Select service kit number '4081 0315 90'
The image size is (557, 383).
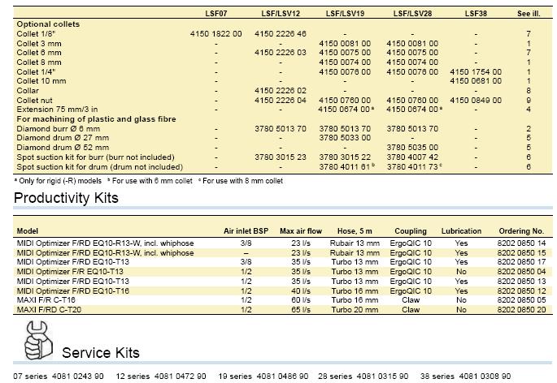[382, 377]
